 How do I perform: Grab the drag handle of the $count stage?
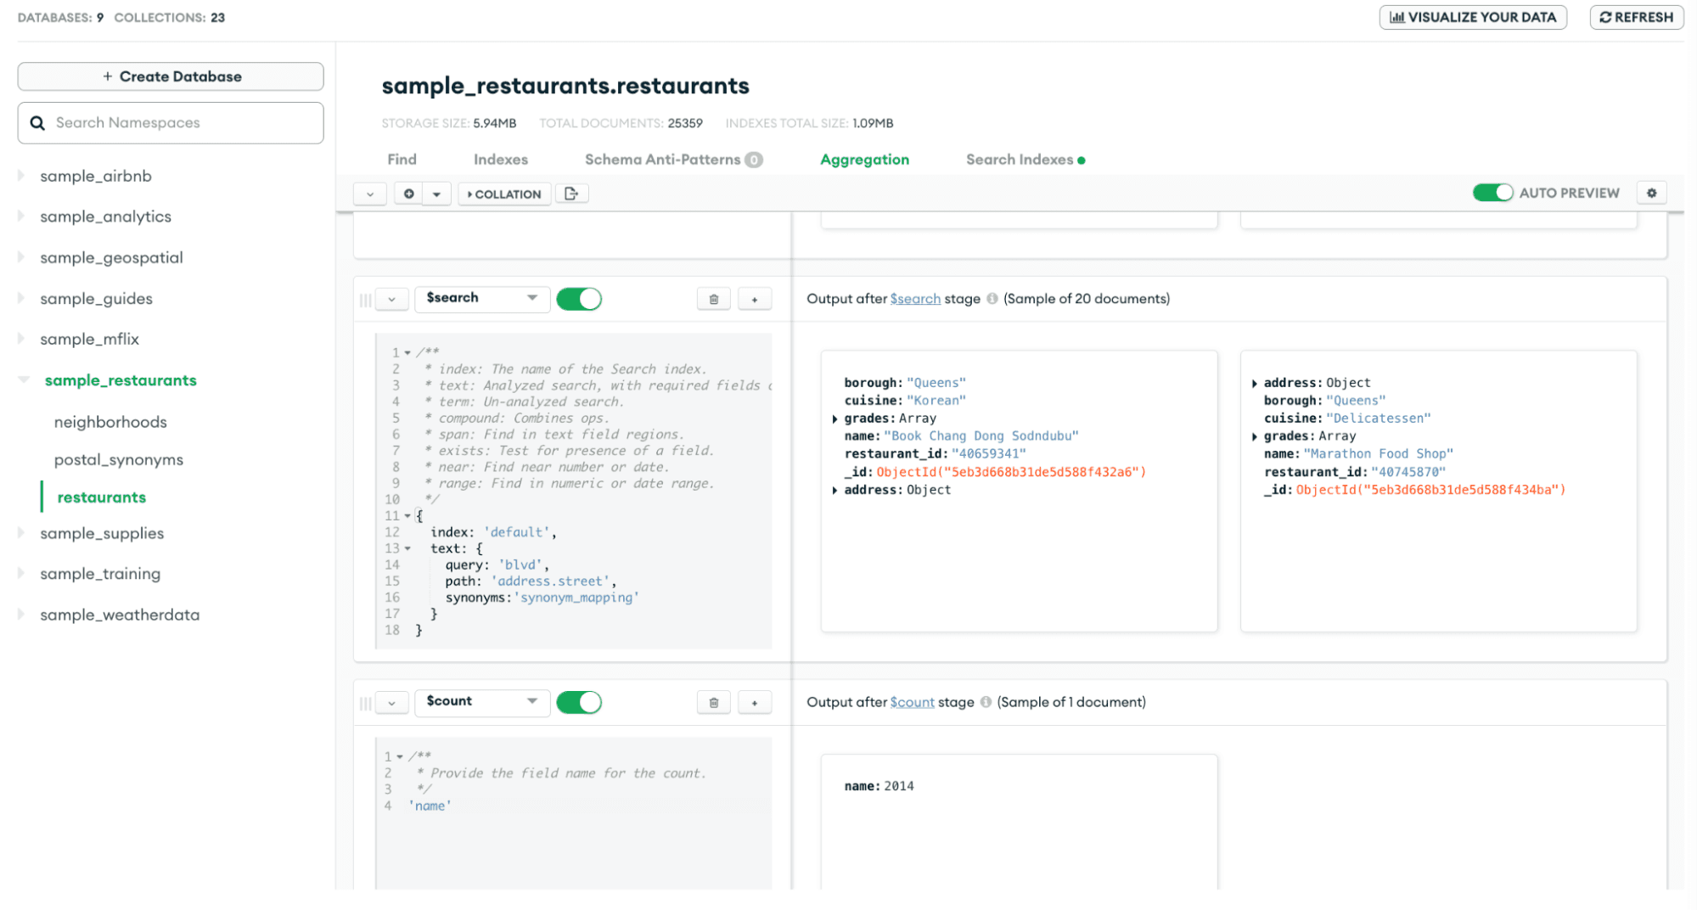point(365,703)
